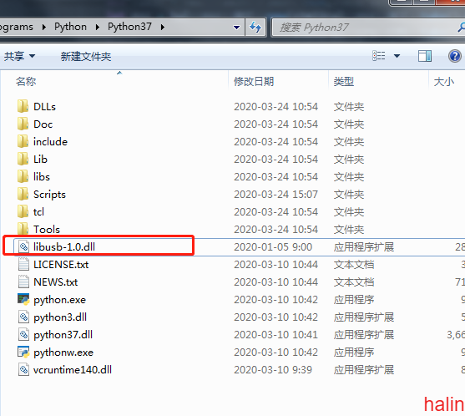
Task: Click the refresh icon beside address bar
Action: [255, 28]
